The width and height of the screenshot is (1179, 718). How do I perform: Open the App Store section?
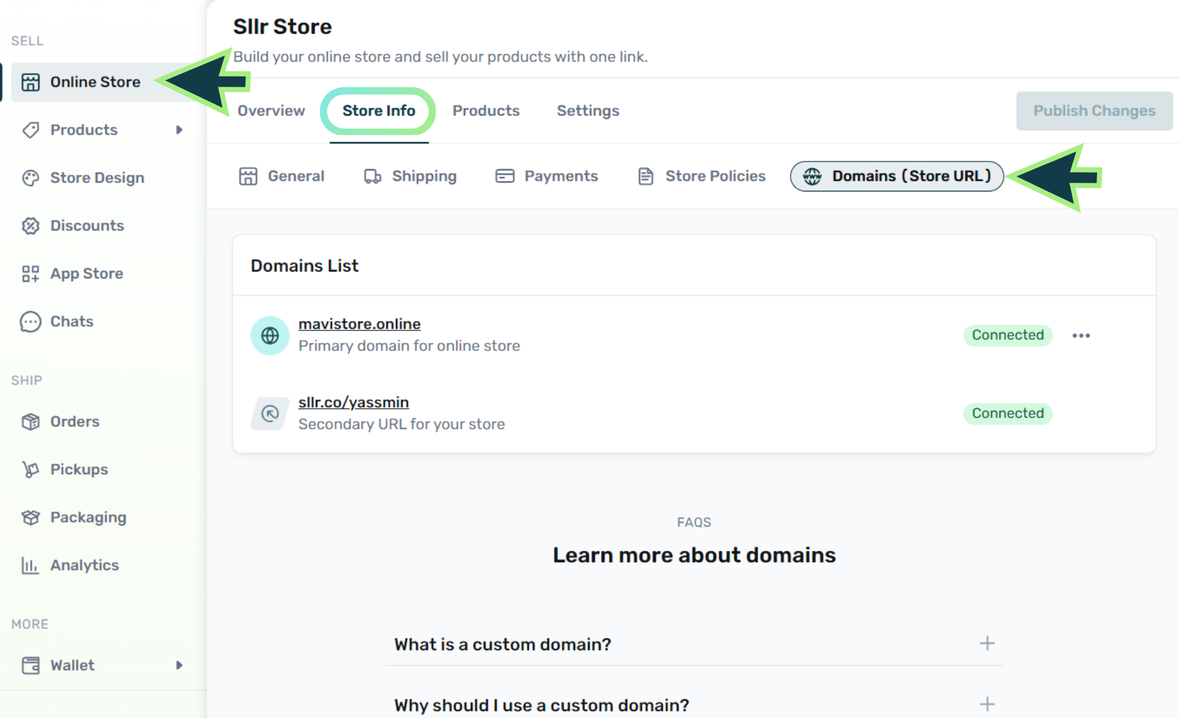pyautogui.click(x=86, y=273)
